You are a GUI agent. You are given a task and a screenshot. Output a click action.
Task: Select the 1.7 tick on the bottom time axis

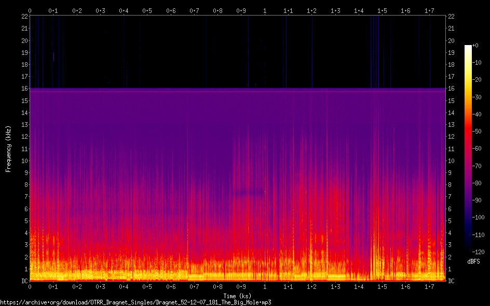[429, 287]
